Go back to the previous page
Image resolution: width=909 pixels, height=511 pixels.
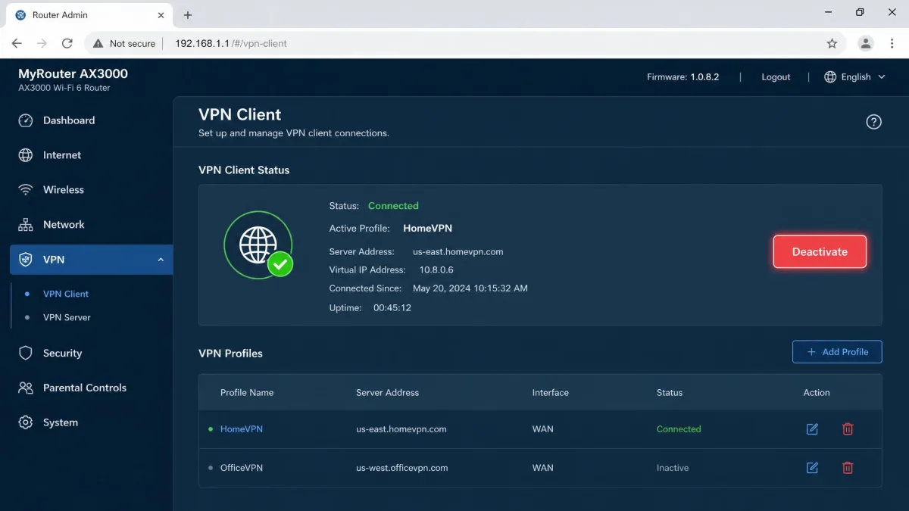[17, 44]
